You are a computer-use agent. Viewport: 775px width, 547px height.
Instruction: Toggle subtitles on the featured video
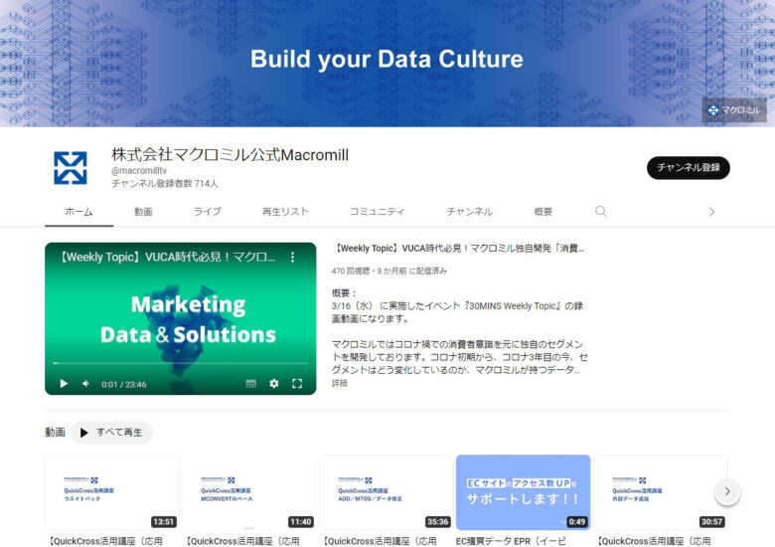251,384
